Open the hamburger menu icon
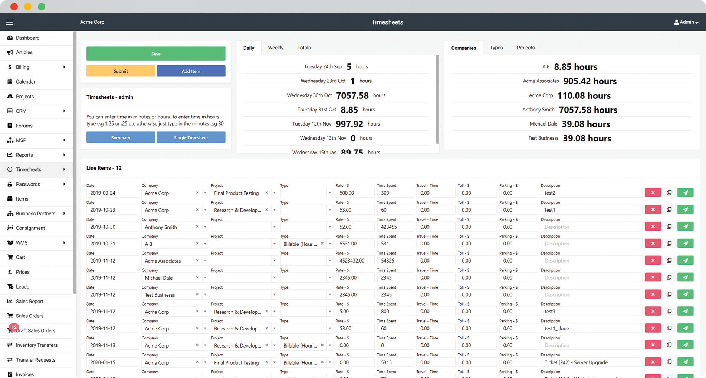This screenshot has height=378, width=706. (x=10, y=22)
